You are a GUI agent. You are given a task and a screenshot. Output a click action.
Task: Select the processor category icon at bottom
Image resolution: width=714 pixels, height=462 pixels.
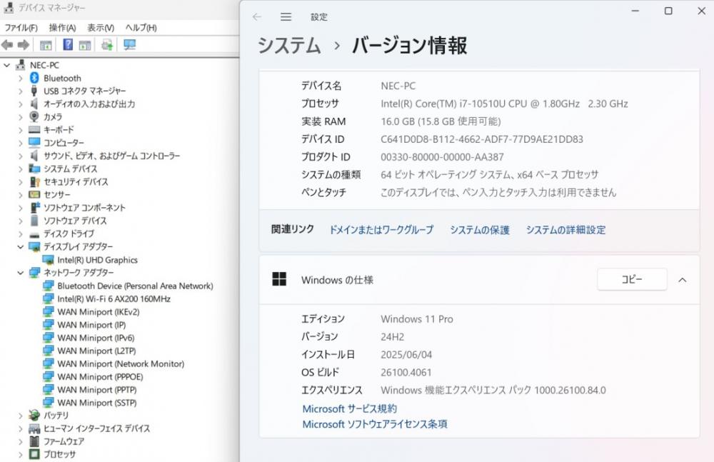tap(34, 454)
